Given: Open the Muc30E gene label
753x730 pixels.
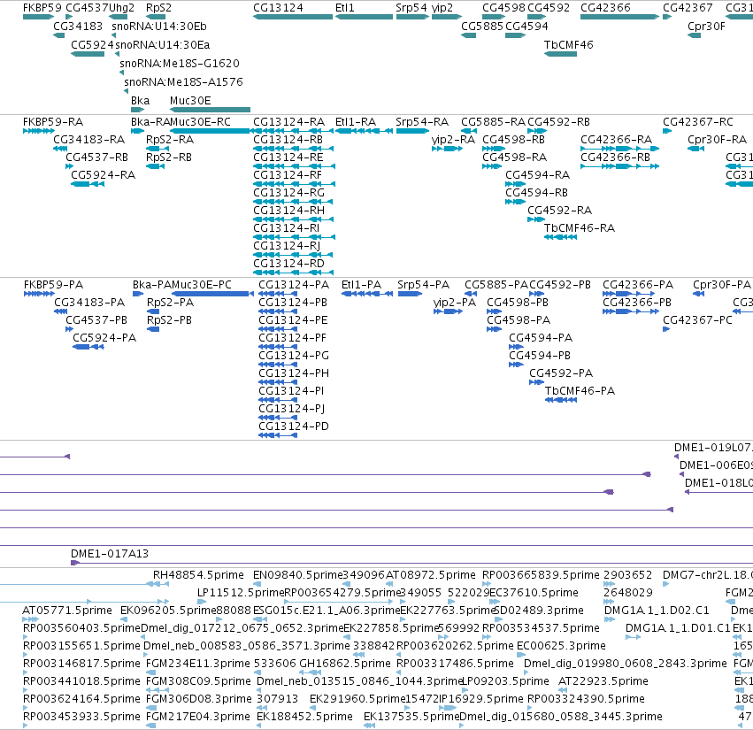Looking at the screenshot, I should coord(190,100).
